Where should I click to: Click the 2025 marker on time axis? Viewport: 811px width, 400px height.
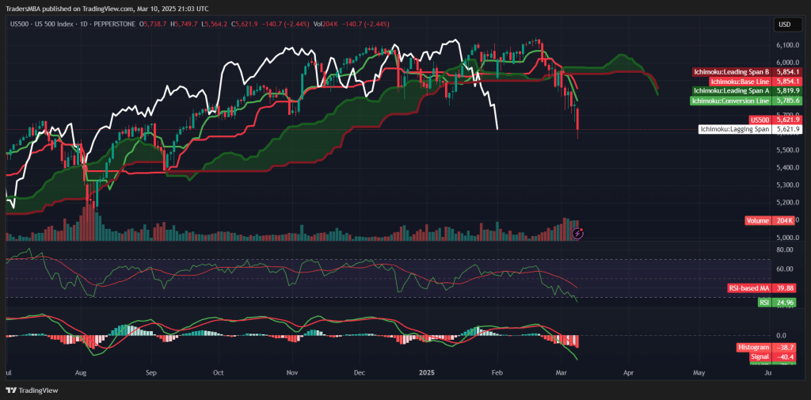click(x=426, y=371)
